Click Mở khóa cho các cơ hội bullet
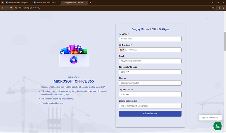Viewport: 226px width, 133px height. coord(58,99)
